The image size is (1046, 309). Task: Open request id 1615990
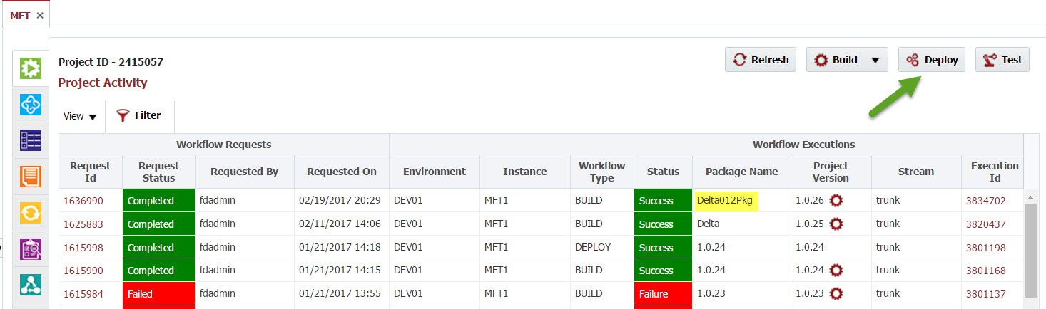(83, 271)
